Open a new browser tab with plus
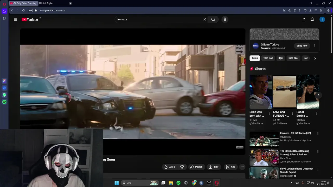 [x=70, y=3]
